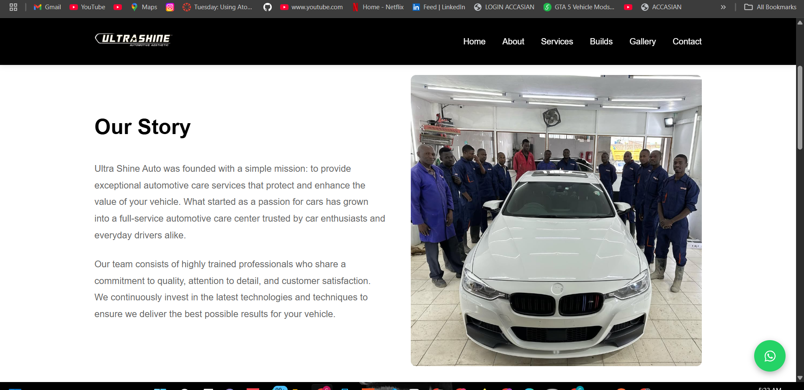Viewport: 804px width, 390px height.
Task: Navigate to the Services page
Action: pos(557,41)
